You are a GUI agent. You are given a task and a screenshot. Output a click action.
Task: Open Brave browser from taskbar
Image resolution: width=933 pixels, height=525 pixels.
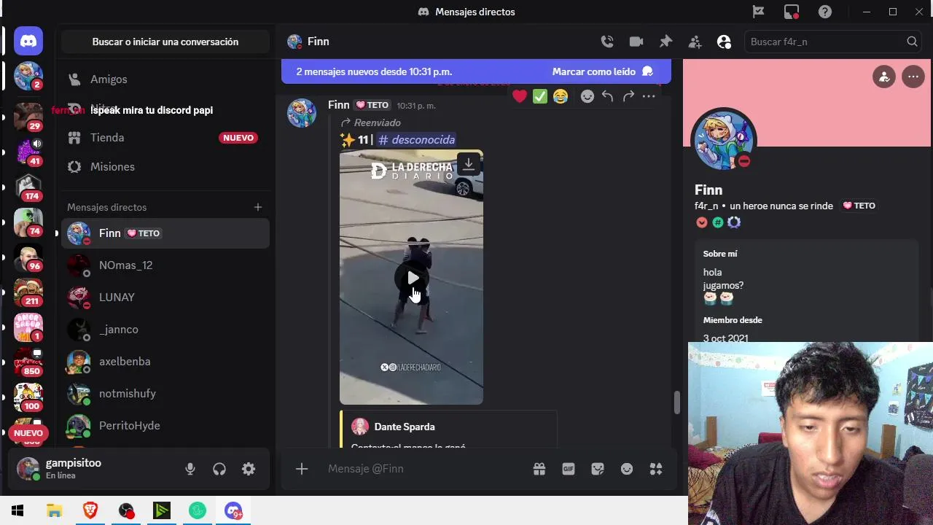click(90, 510)
